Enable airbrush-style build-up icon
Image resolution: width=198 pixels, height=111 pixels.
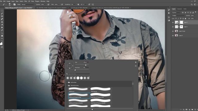(62, 4)
